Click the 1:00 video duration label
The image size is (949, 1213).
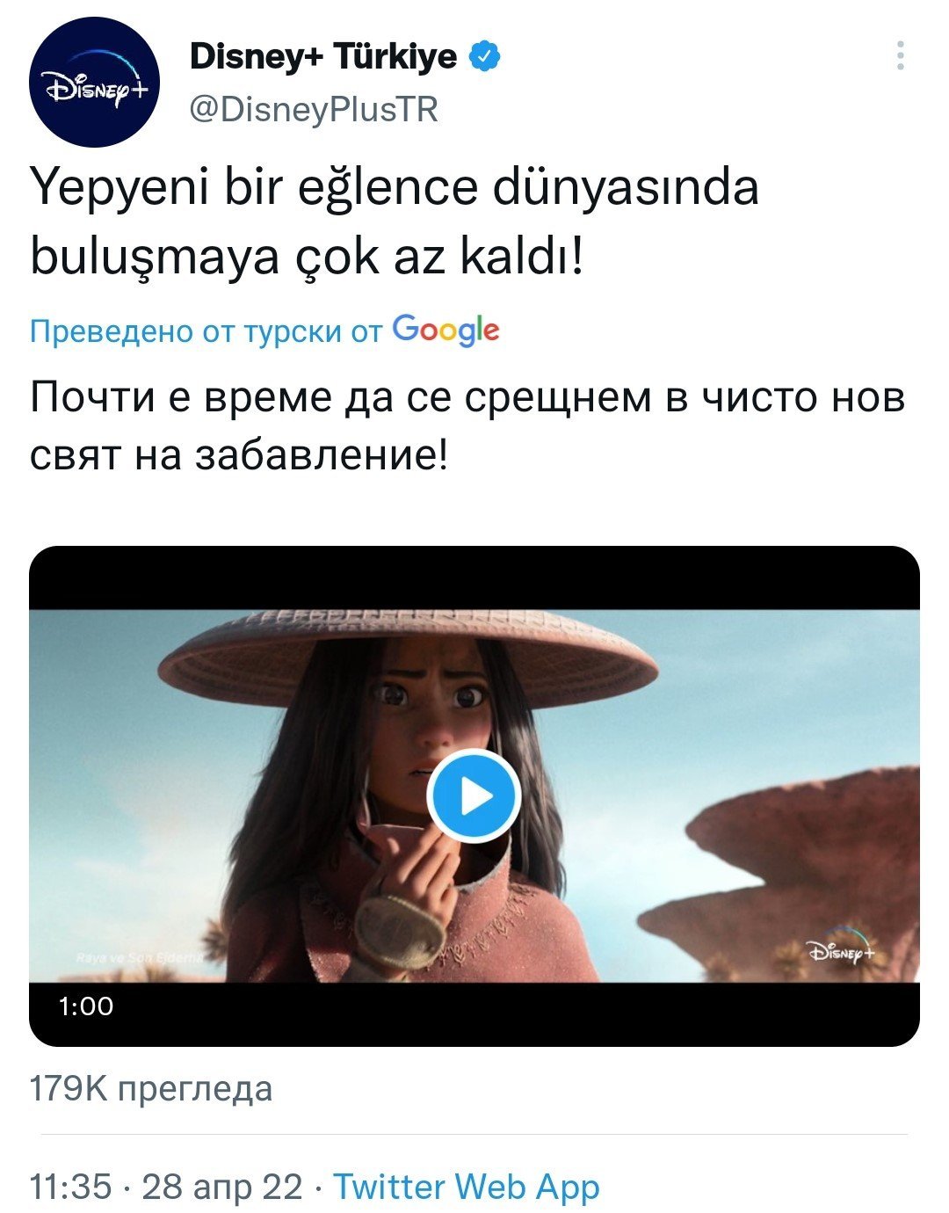click(x=86, y=1006)
